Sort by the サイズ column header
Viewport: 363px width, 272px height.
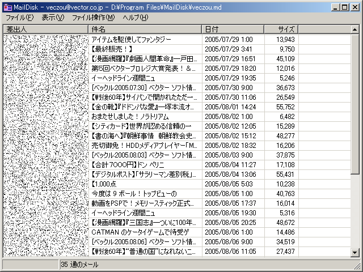tap(281, 29)
